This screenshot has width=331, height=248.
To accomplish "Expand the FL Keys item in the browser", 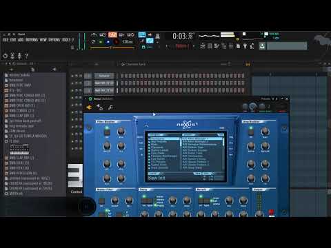I will tap(14, 141).
